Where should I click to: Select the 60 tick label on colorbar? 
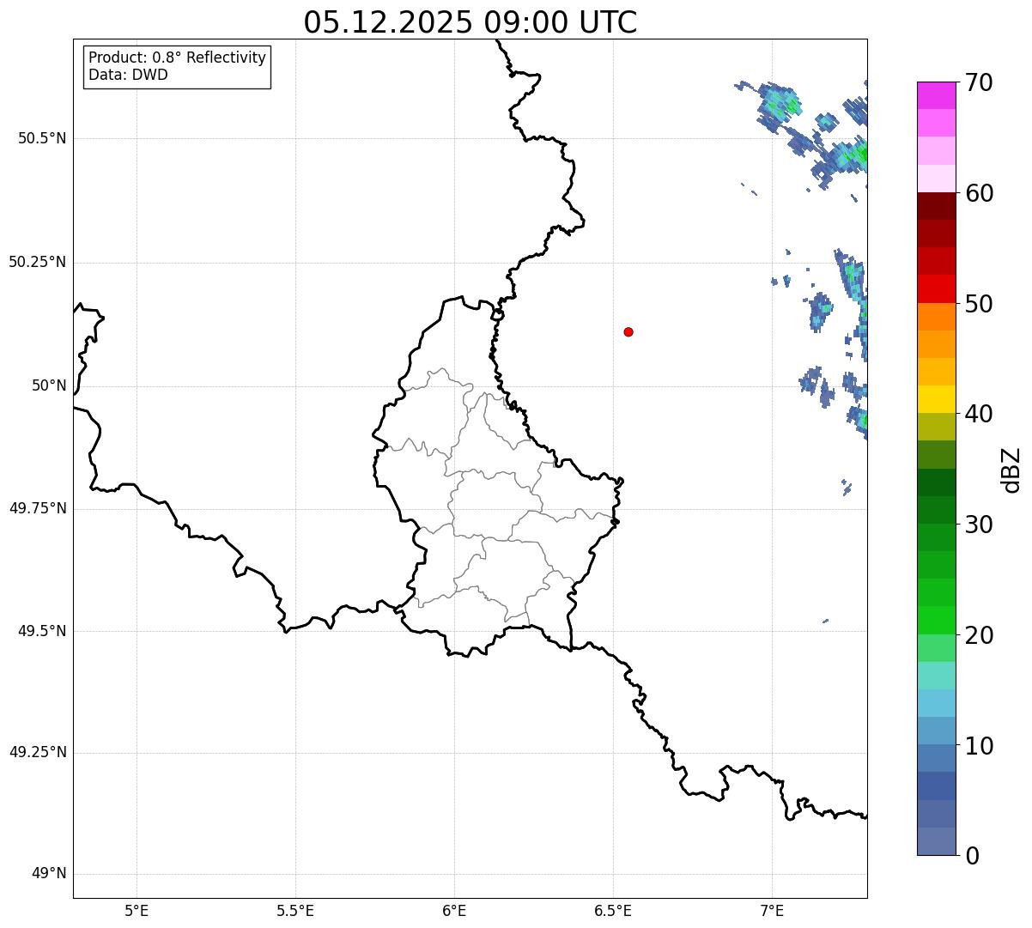[x=979, y=193]
